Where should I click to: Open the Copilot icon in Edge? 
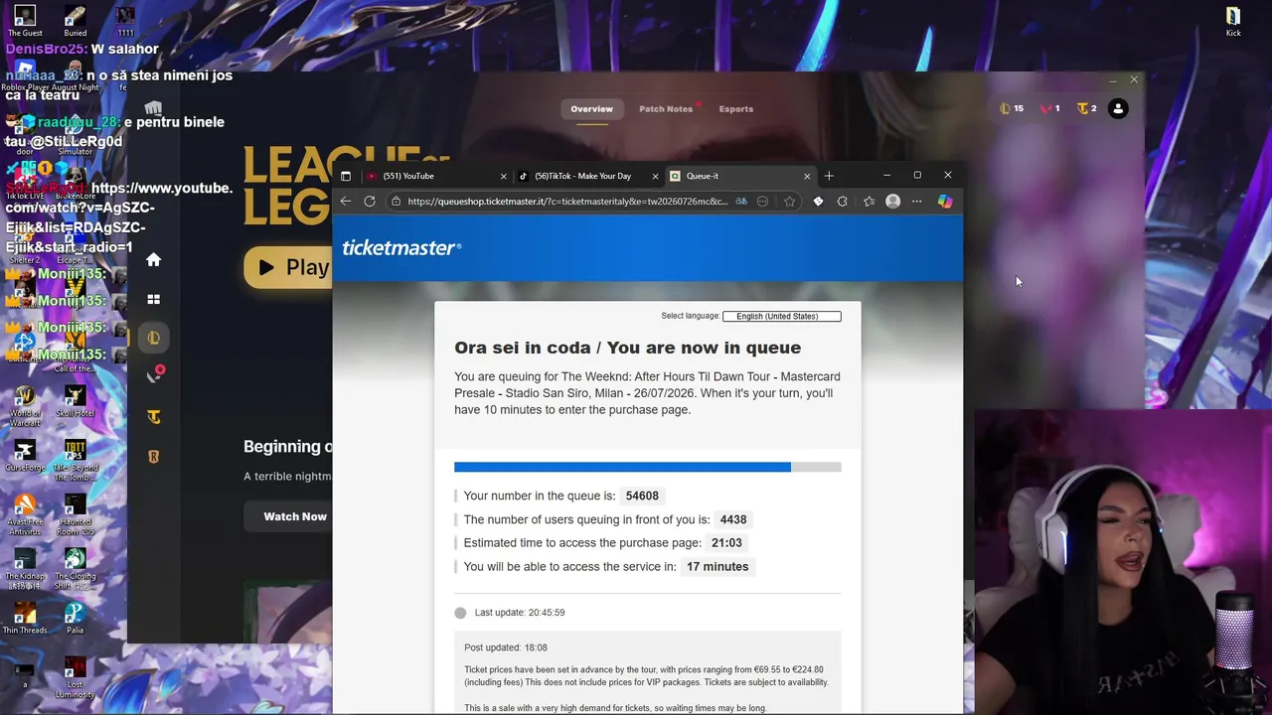click(x=945, y=202)
